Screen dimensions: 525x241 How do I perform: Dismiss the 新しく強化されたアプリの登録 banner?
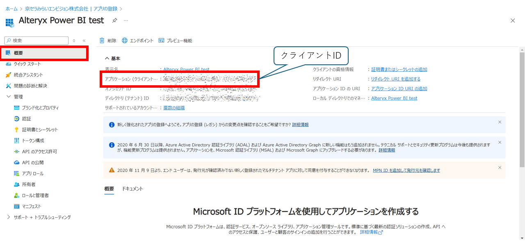[x=500, y=122]
